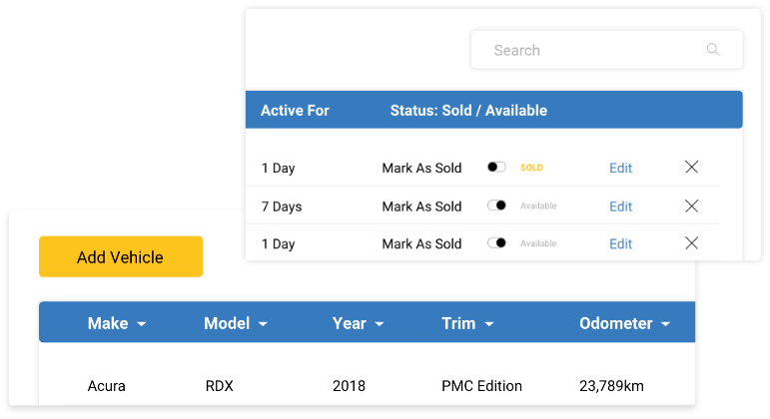The height and width of the screenshot is (419, 770).
Task: Click X icon on the last row
Action: click(691, 243)
